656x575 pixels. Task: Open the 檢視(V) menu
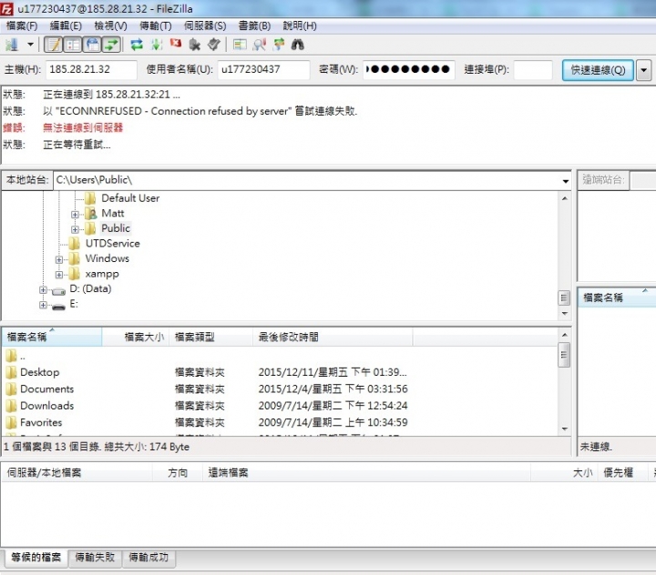tap(110, 25)
